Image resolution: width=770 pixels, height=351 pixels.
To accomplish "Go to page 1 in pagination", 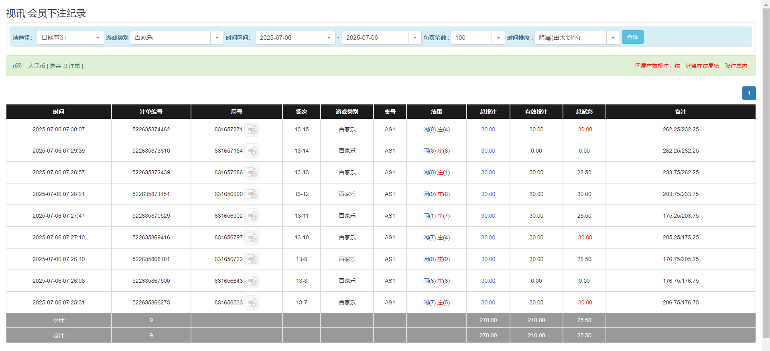I will (749, 93).
